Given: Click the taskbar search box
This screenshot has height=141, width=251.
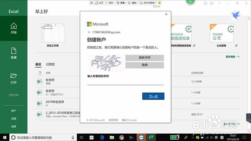Looking at the screenshot, I should [43, 138].
